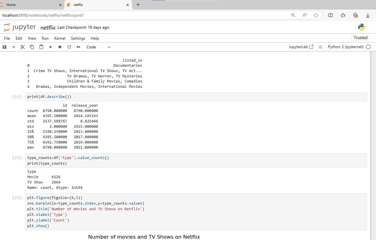The height and width of the screenshot is (240, 376).
Task: Open the Edit menu
Action: tap(19, 39)
